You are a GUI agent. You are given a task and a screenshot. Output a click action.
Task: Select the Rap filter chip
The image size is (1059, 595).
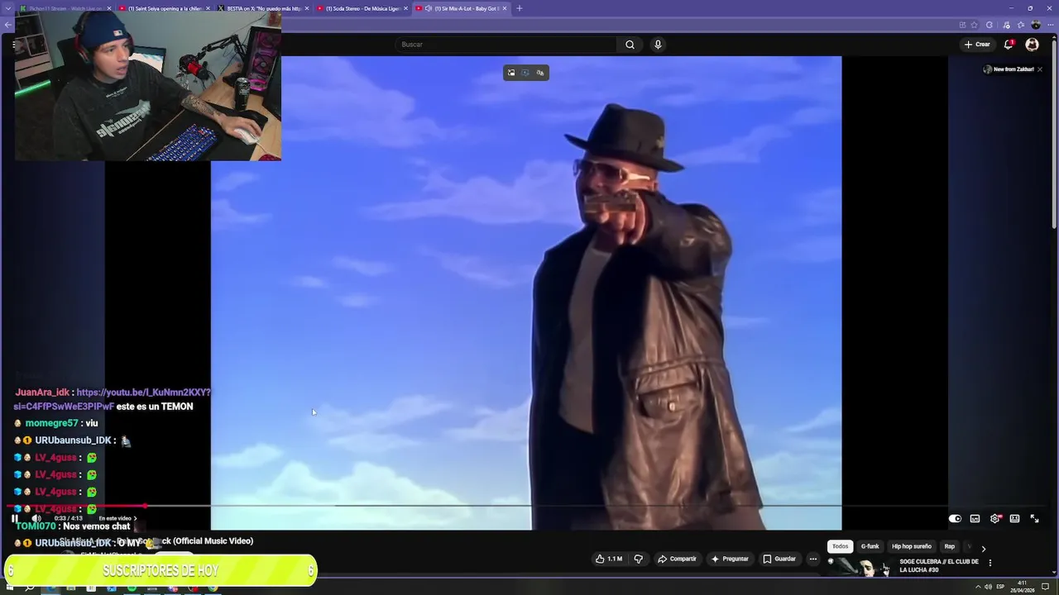(950, 546)
